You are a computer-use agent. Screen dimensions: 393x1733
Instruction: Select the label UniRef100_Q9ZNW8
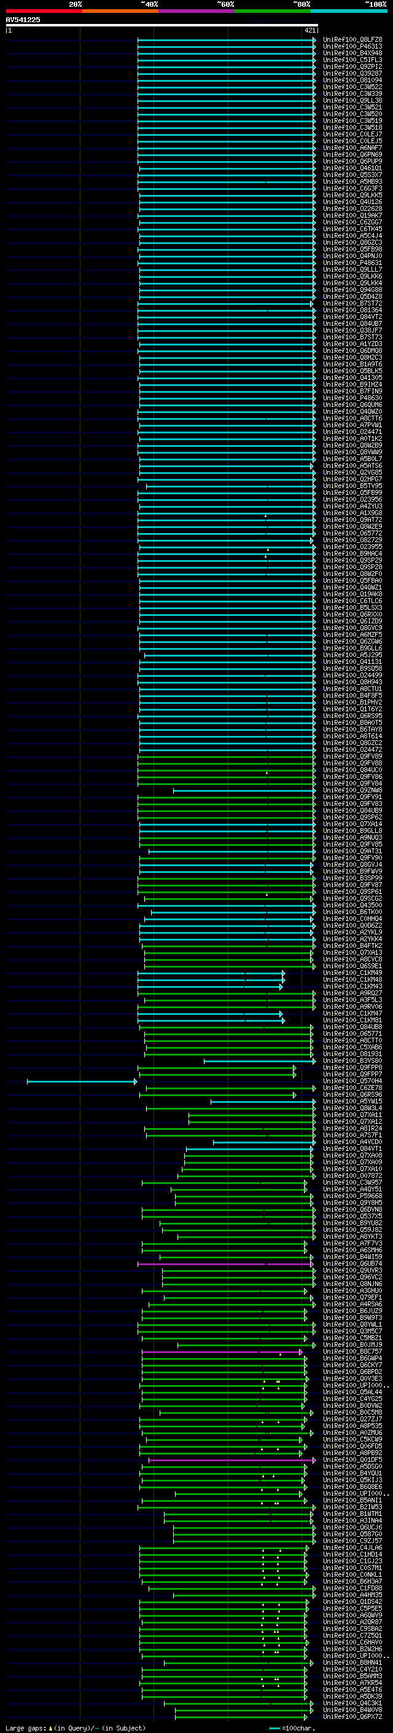click(352, 791)
